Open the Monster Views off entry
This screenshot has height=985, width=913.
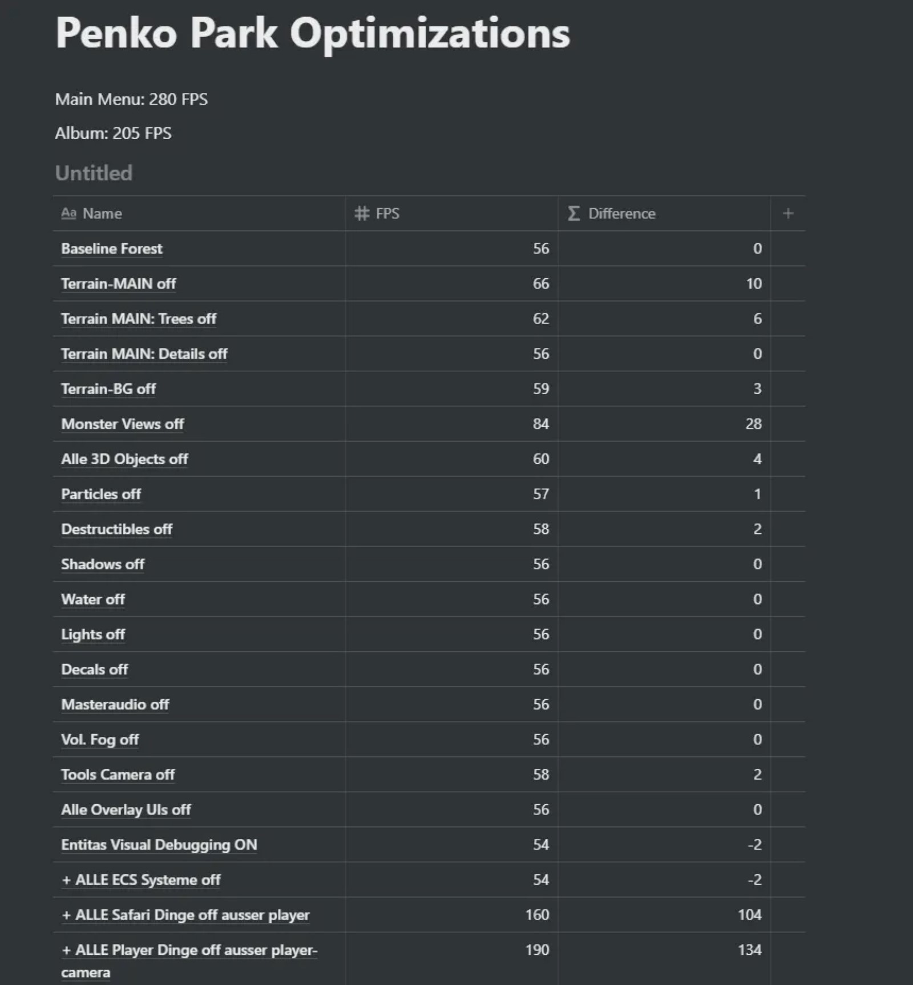(122, 424)
